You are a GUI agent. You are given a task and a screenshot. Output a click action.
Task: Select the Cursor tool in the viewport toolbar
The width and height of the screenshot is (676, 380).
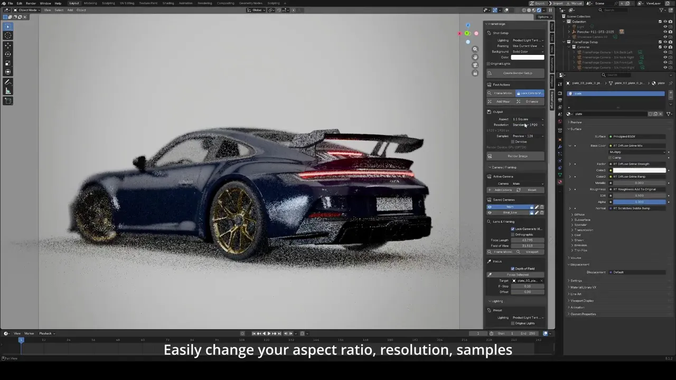8,35
